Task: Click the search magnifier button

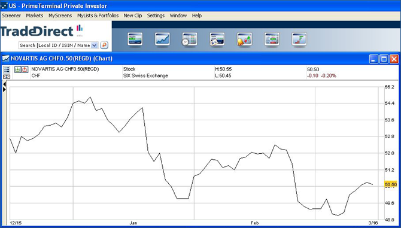Action: click(104, 45)
